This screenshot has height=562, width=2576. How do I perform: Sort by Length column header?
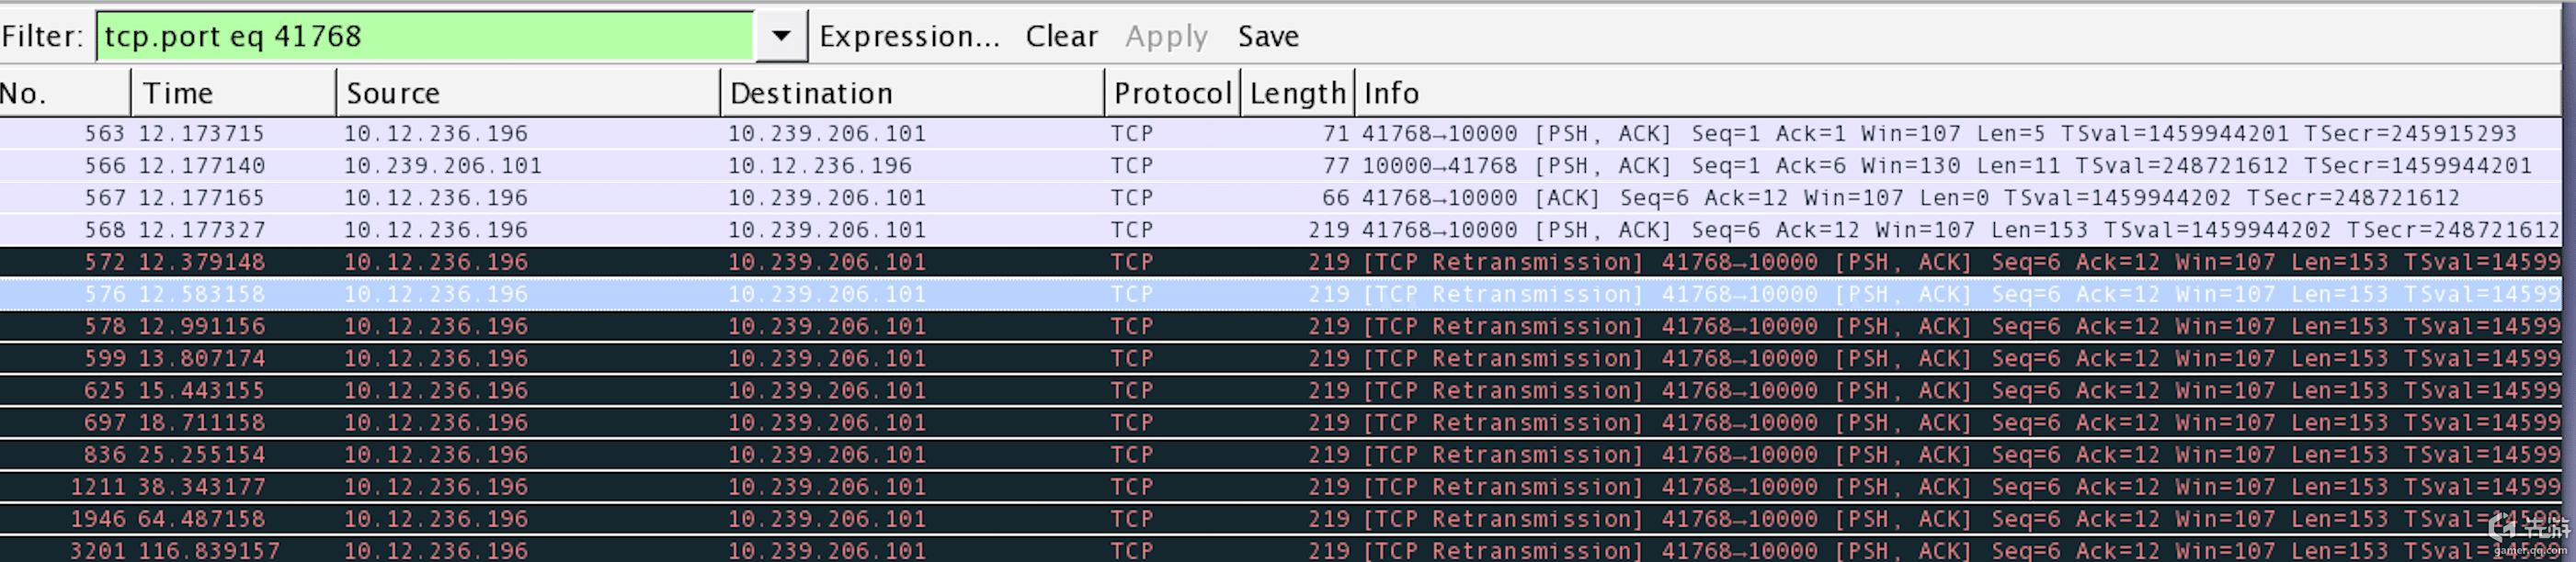coord(1297,93)
